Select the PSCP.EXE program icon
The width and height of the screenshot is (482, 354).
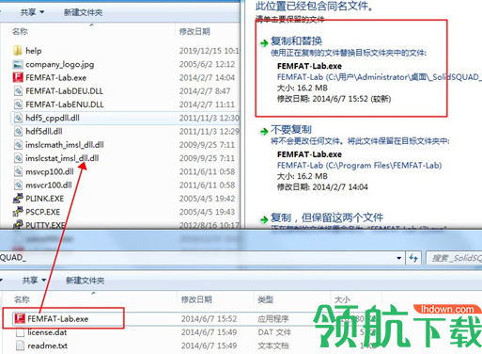pos(18,212)
